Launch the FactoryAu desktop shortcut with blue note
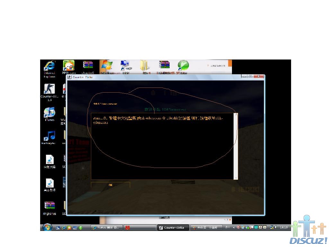The width and height of the screenshot is (329, 247). [x=49, y=138]
